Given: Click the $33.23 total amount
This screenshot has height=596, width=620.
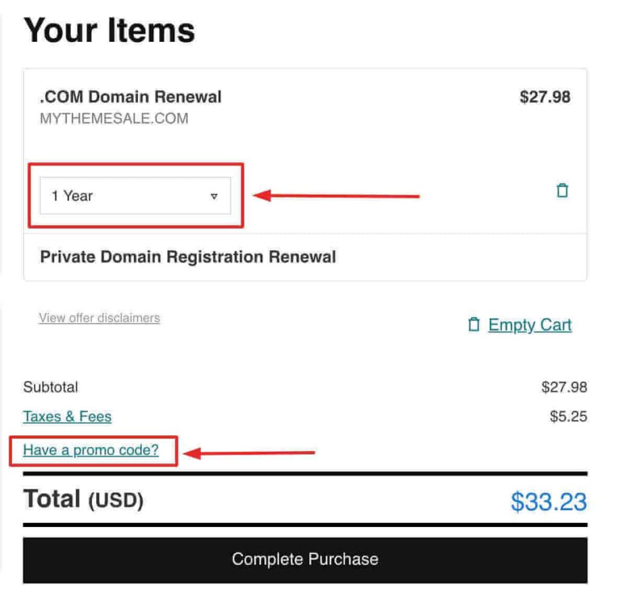Looking at the screenshot, I should coord(549,502).
